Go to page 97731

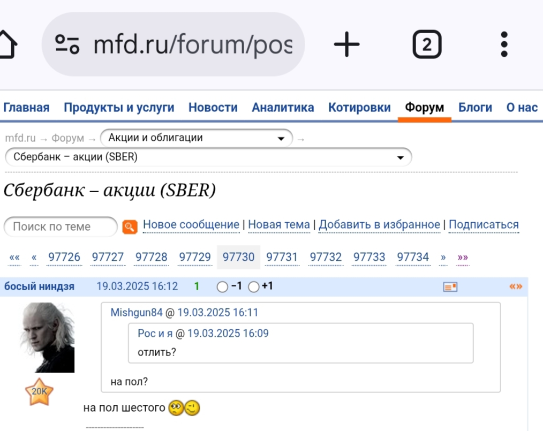tap(282, 257)
